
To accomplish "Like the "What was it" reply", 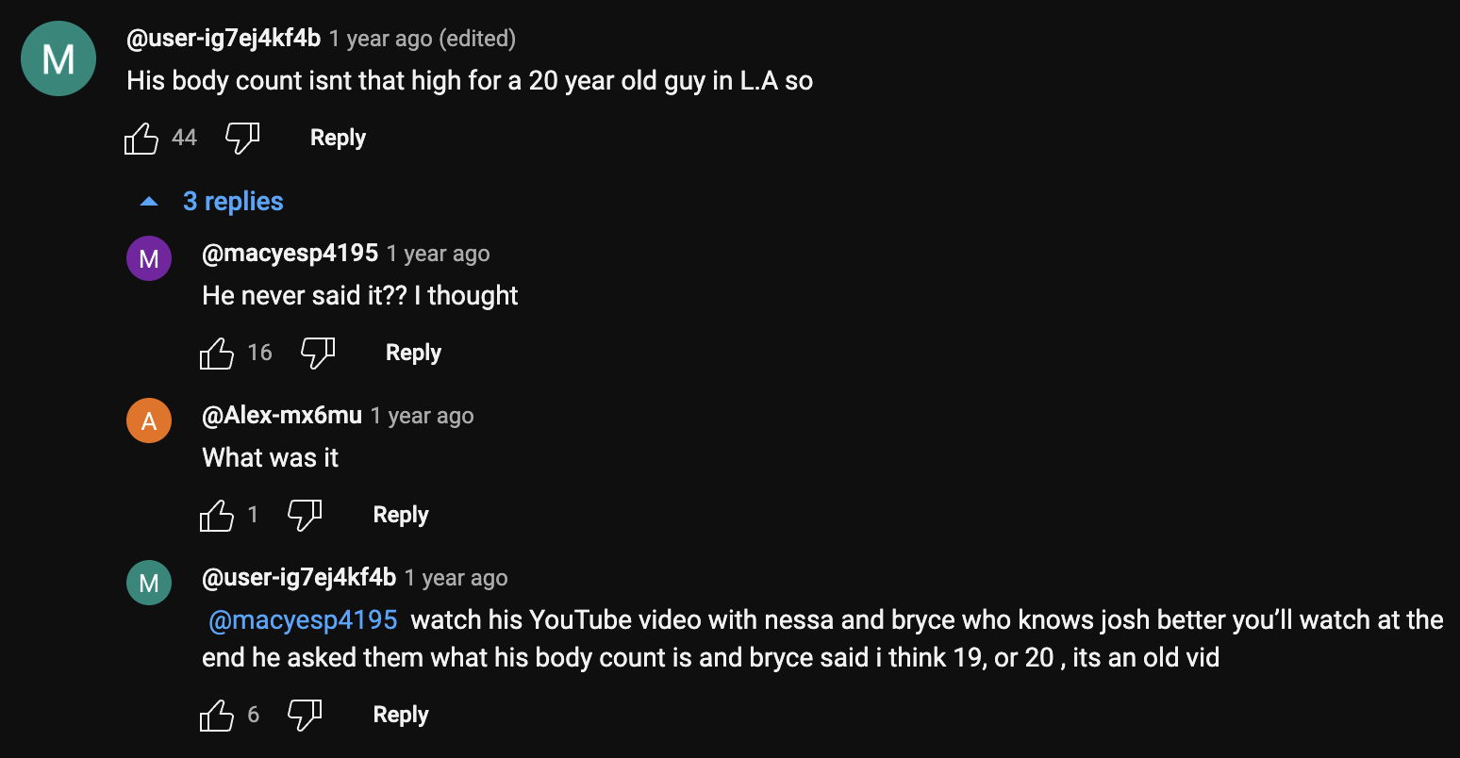I will point(217,516).
